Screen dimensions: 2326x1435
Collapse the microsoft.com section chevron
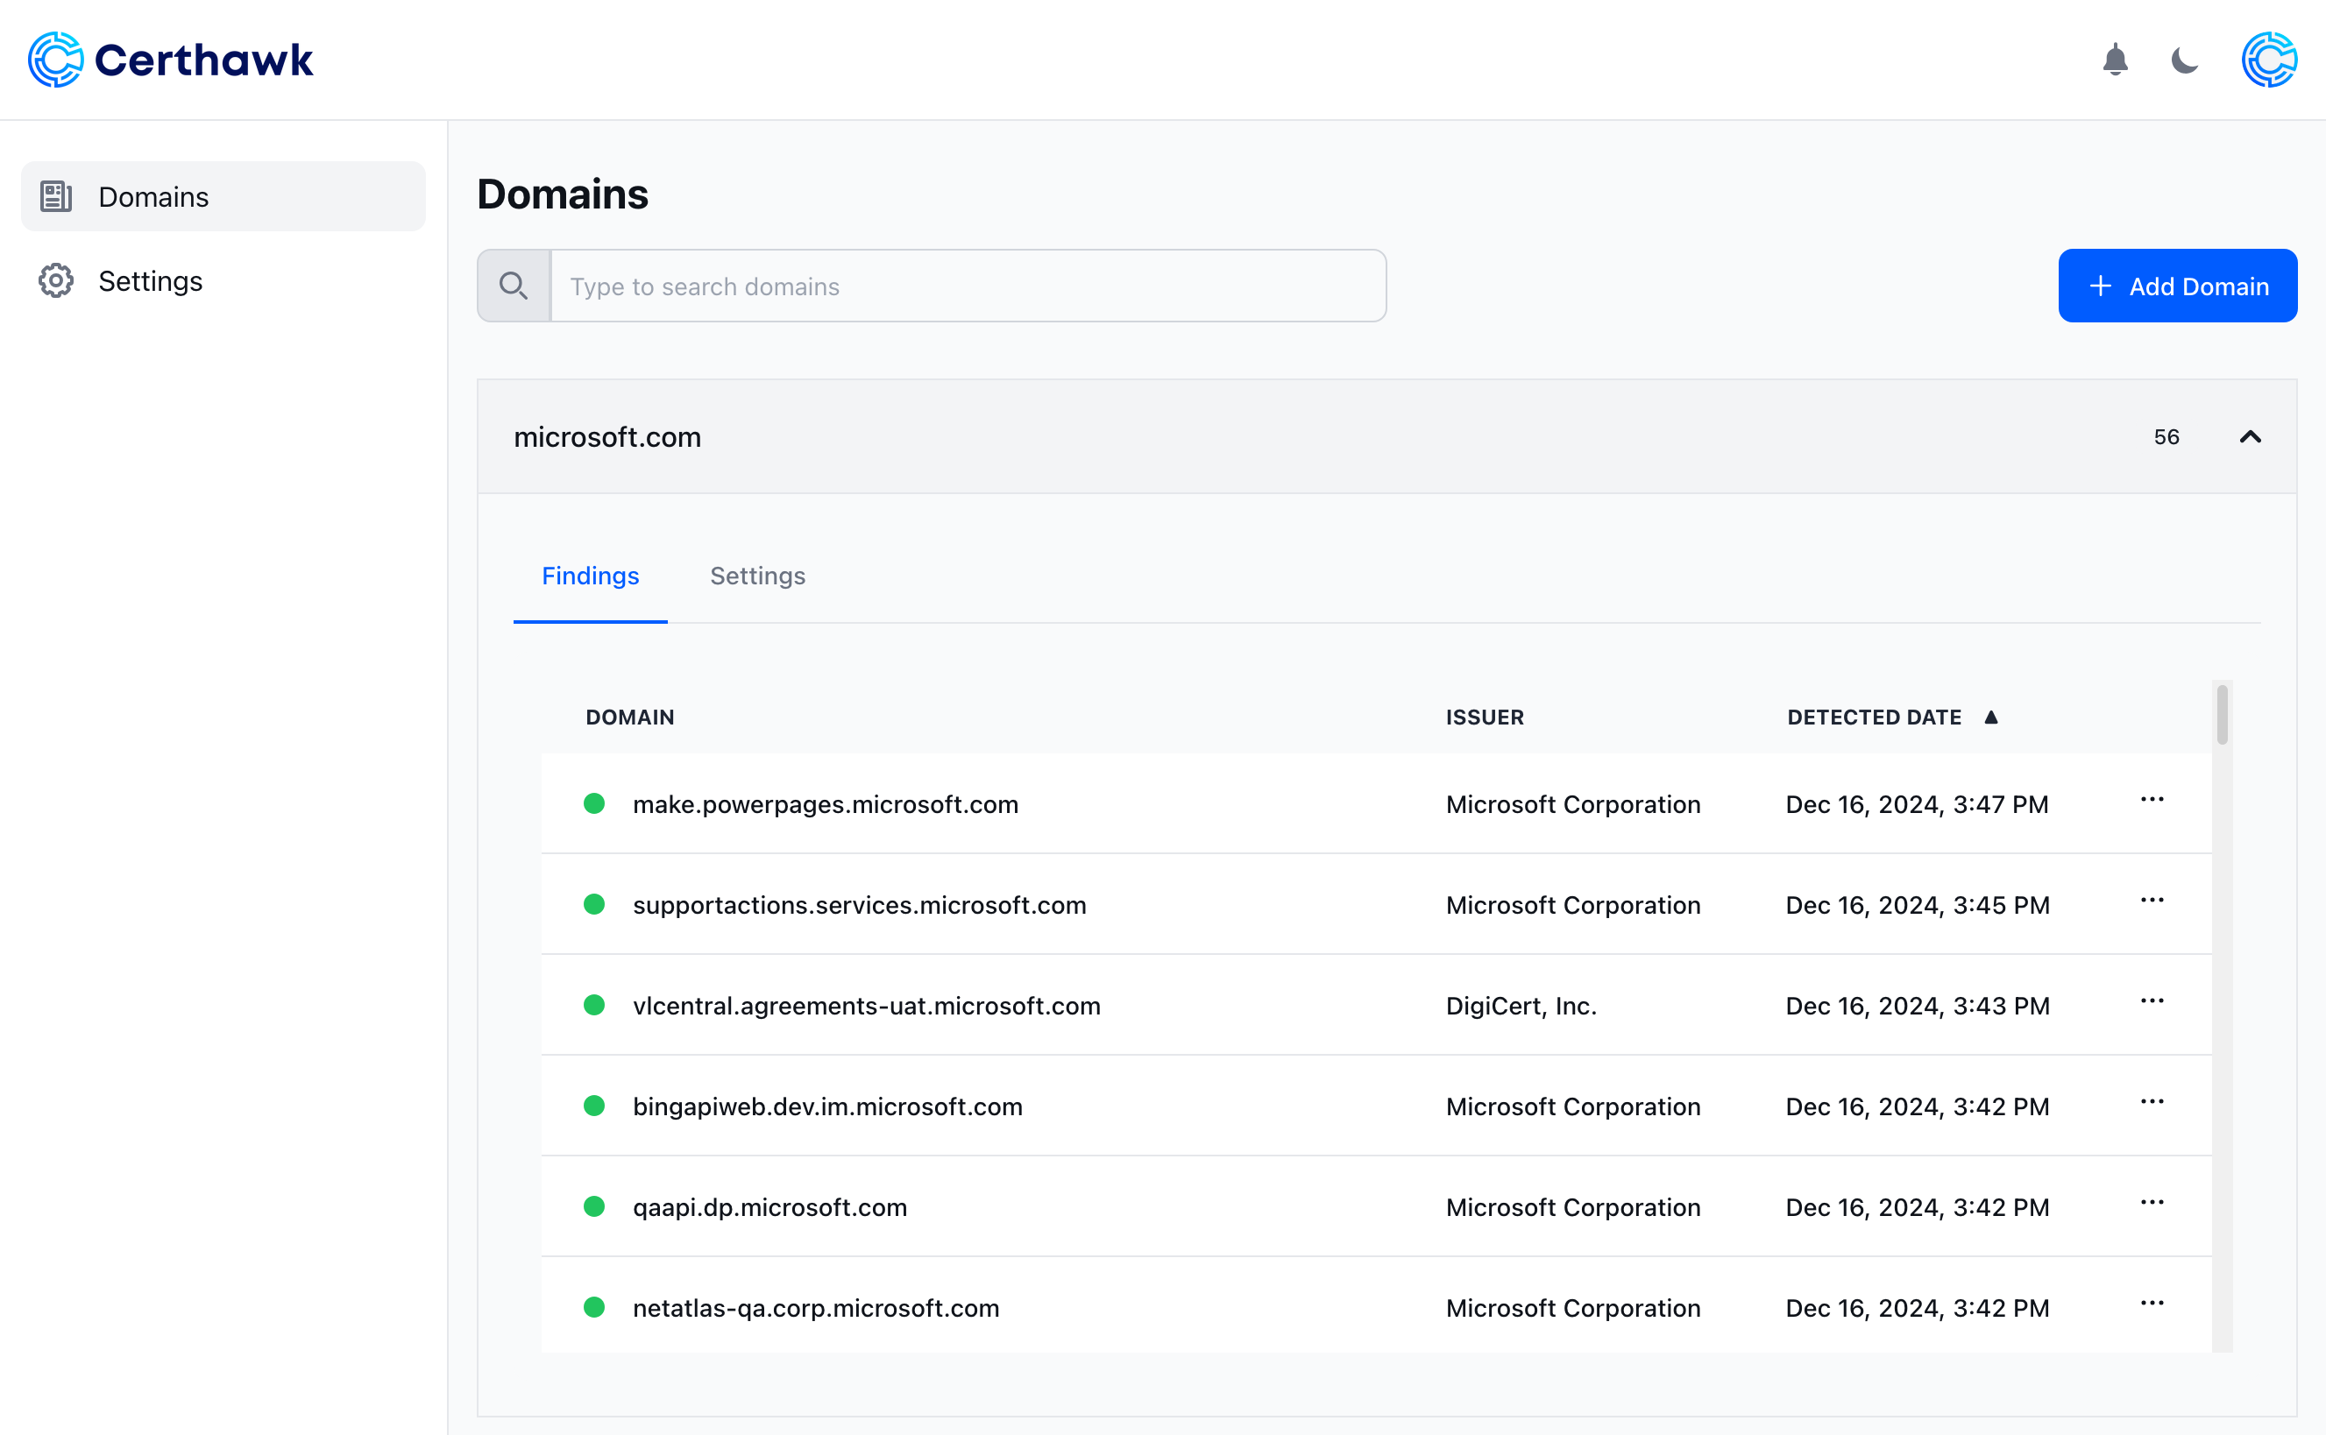pos(2249,436)
